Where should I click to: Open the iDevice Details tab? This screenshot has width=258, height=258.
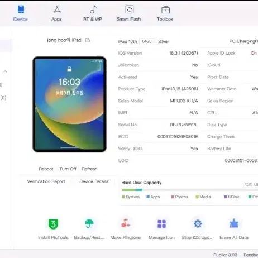pos(93,181)
